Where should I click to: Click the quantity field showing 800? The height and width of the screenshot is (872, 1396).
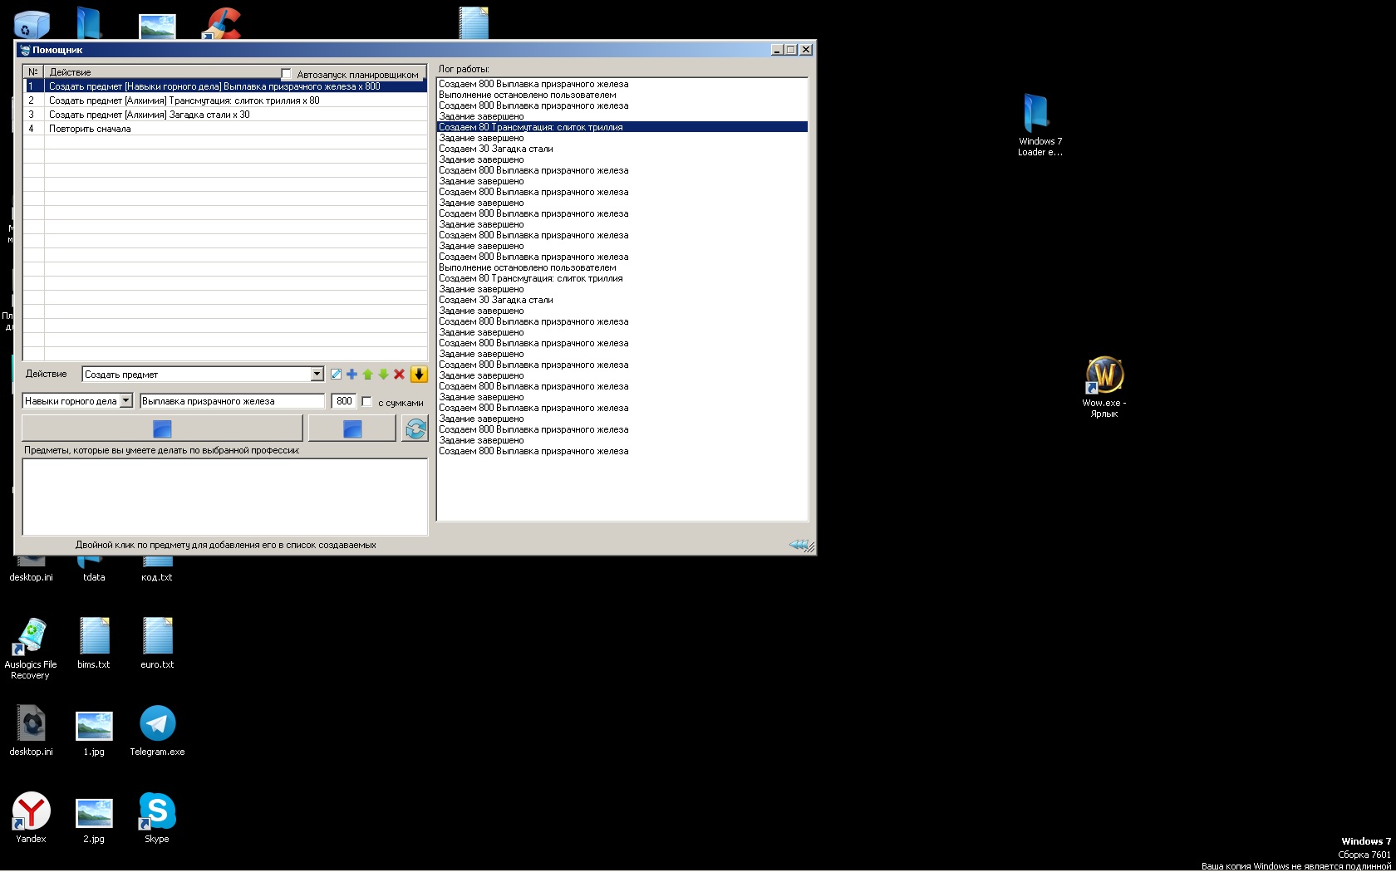coord(344,401)
